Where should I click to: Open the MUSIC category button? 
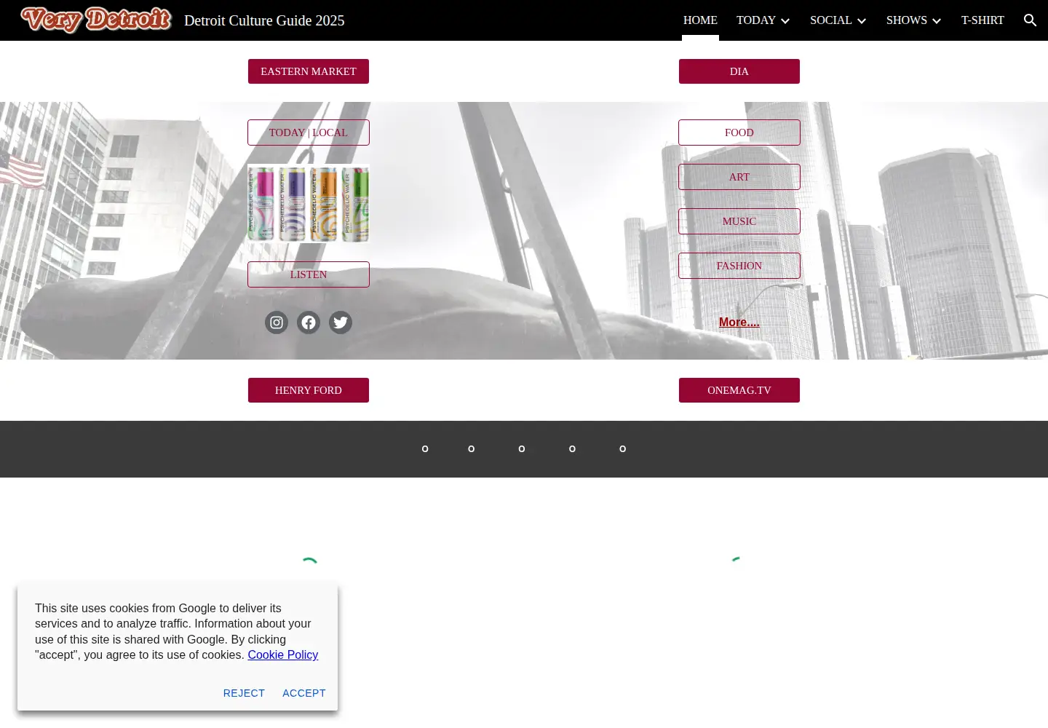pos(739,221)
